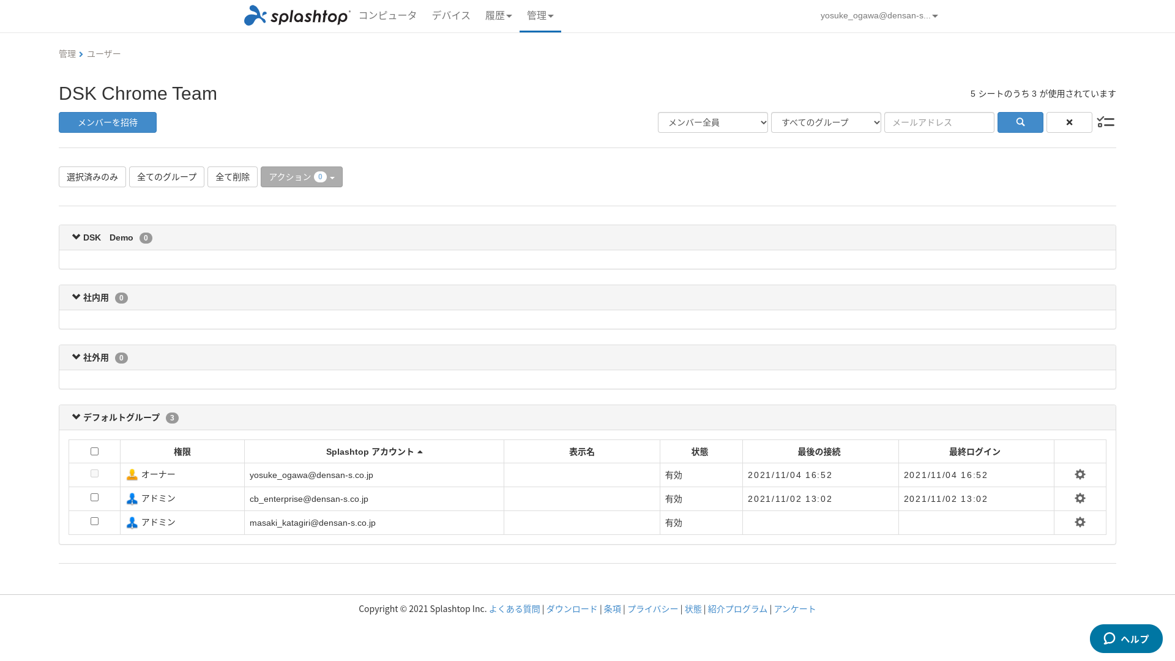
Task: Click the 全て削除 button
Action: 233,177
